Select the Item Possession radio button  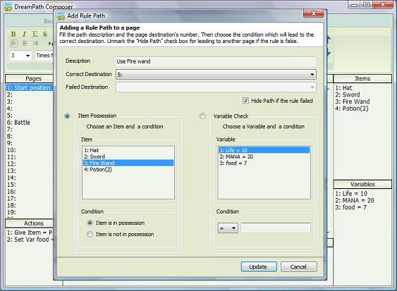click(x=67, y=116)
